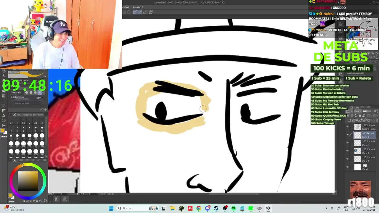The image size is (379, 213).
Task: Switch to the Capa panel tab
Action: (355, 108)
